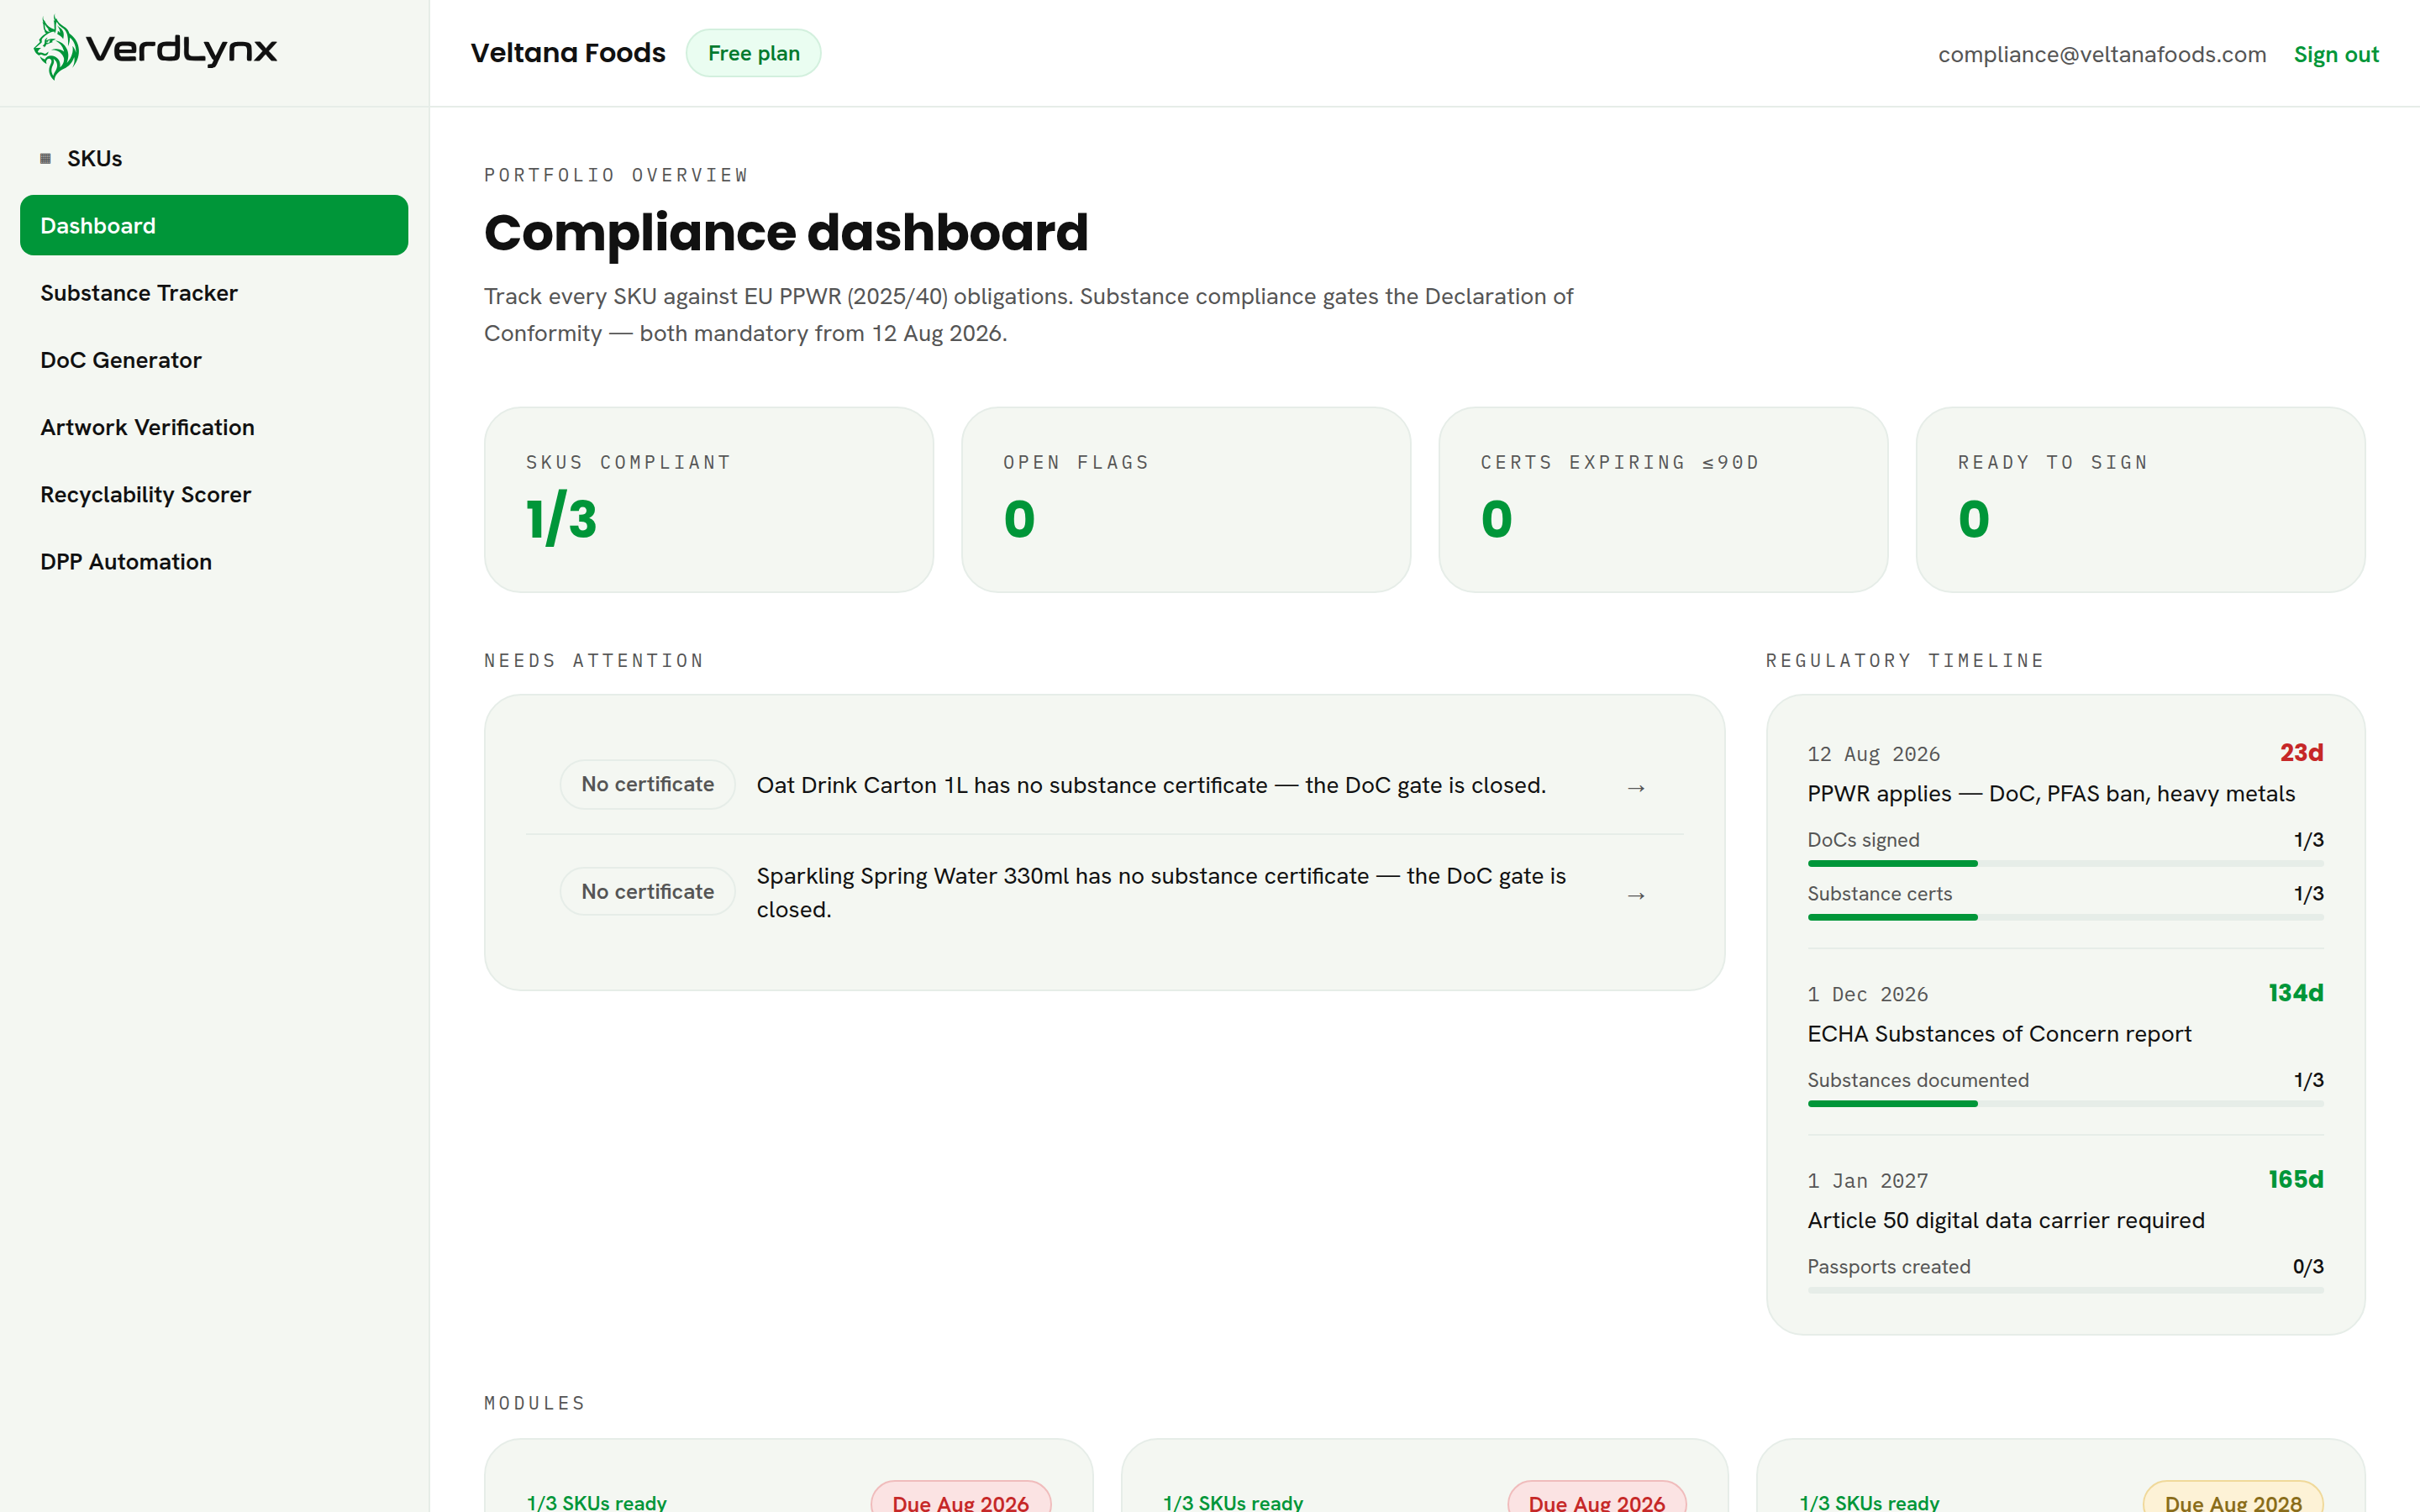Viewport: 2420px width, 1512px height.
Task: Click the Substances documented progress bar
Action: [x=2065, y=1103]
